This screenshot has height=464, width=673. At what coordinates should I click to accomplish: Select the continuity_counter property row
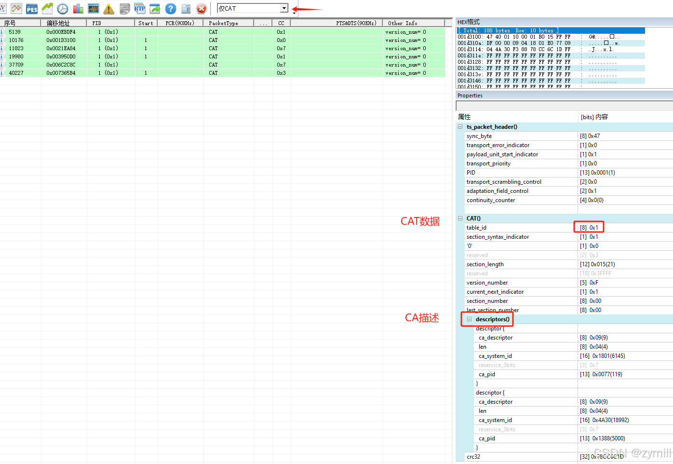pyautogui.click(x=568, y=200)
